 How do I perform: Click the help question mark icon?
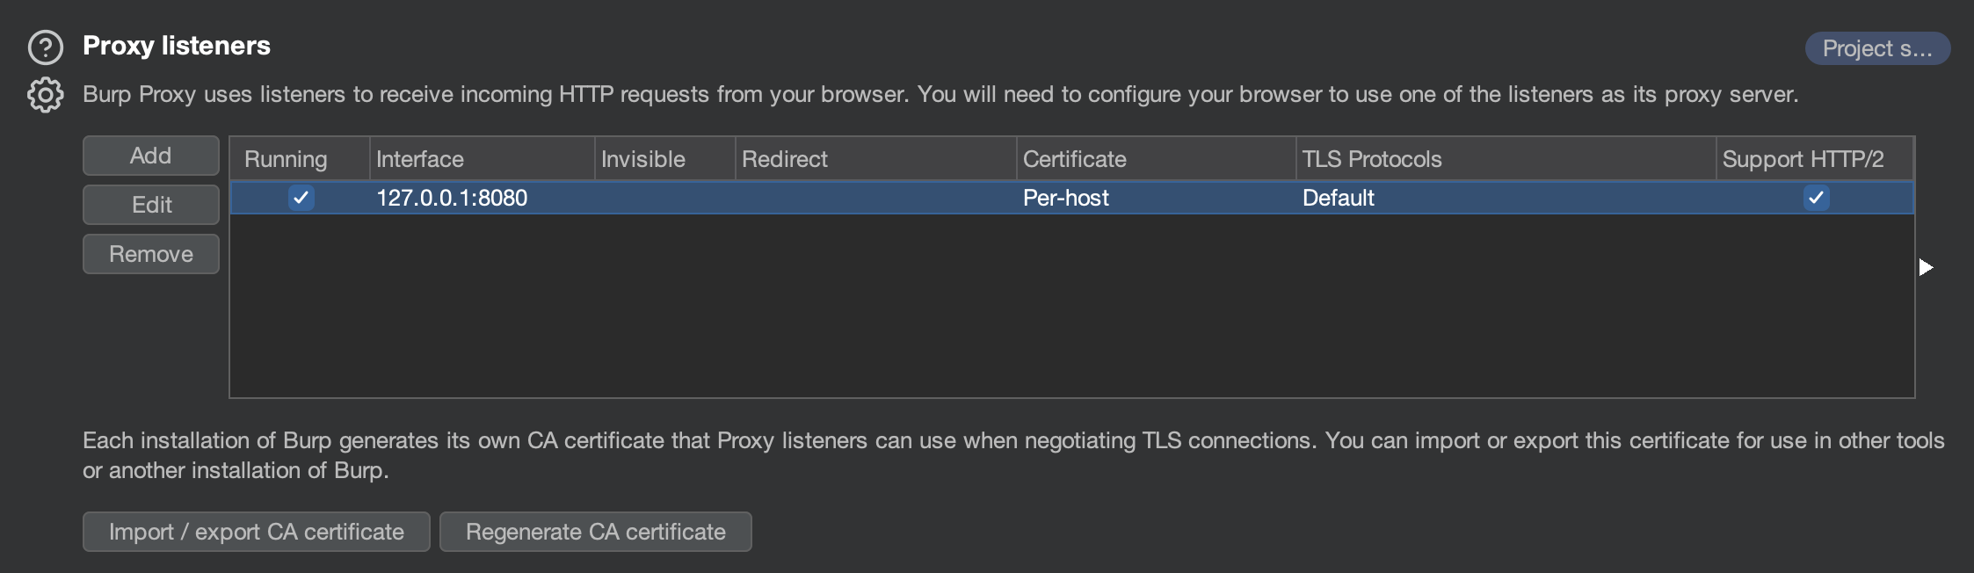coord(46,47)
